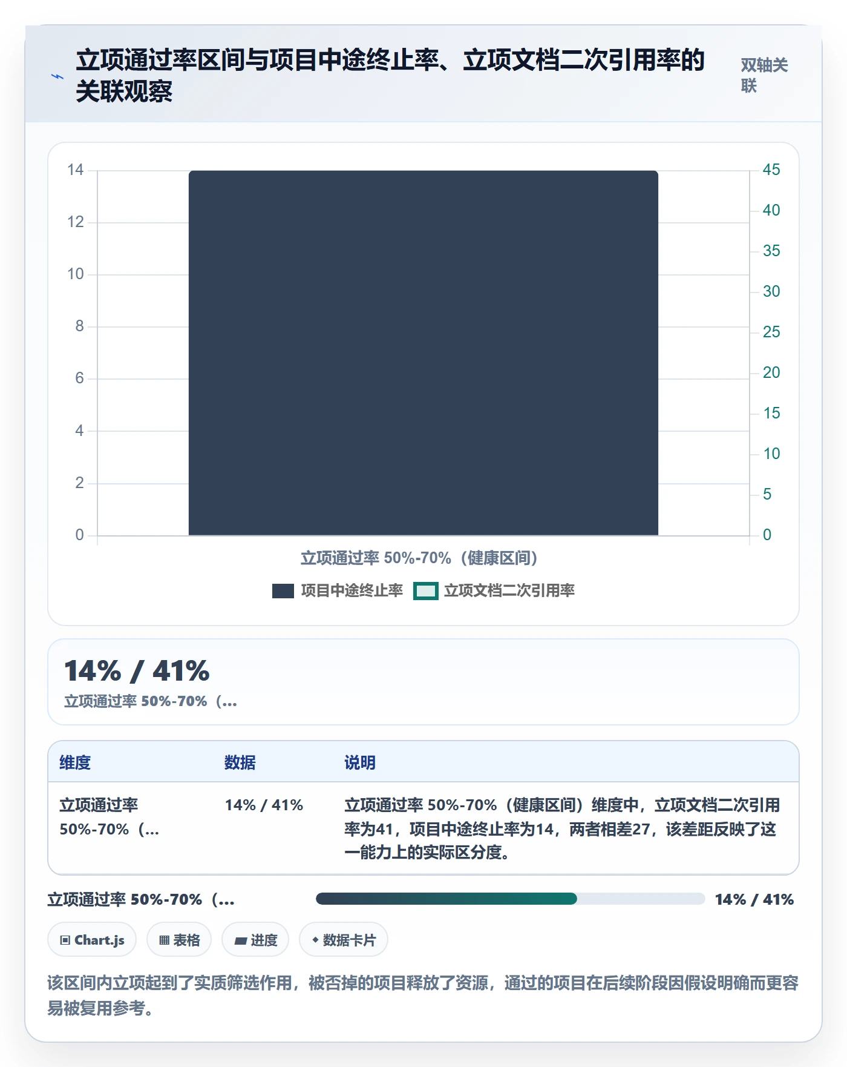
Task: Click the 立项通过率 50%-70% table row label
Action: coord(110,817)
